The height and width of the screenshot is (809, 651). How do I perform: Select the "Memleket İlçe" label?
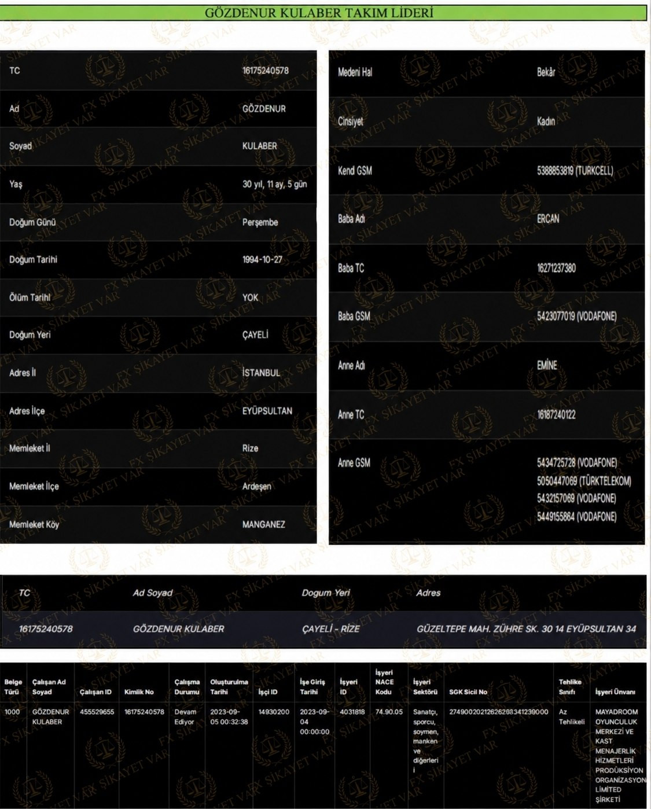point(34,486)
